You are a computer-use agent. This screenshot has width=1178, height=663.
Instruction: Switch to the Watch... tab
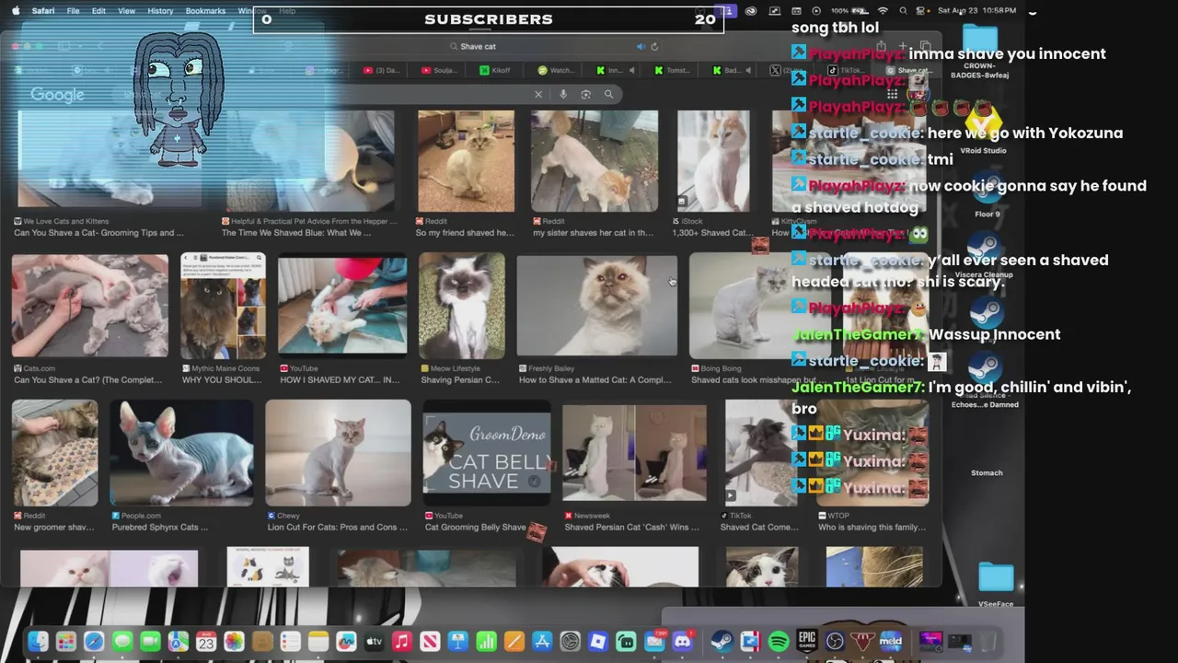pyautogui.click(x=556, y=70)
